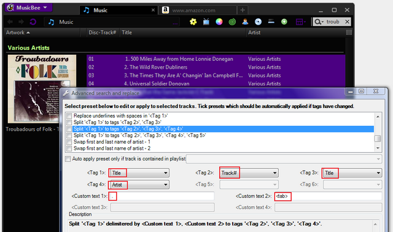The width and height of the screenshot is (393, 232).
Task: Open the Tag 2 Track# dropdown
Action: coord(249,172)
